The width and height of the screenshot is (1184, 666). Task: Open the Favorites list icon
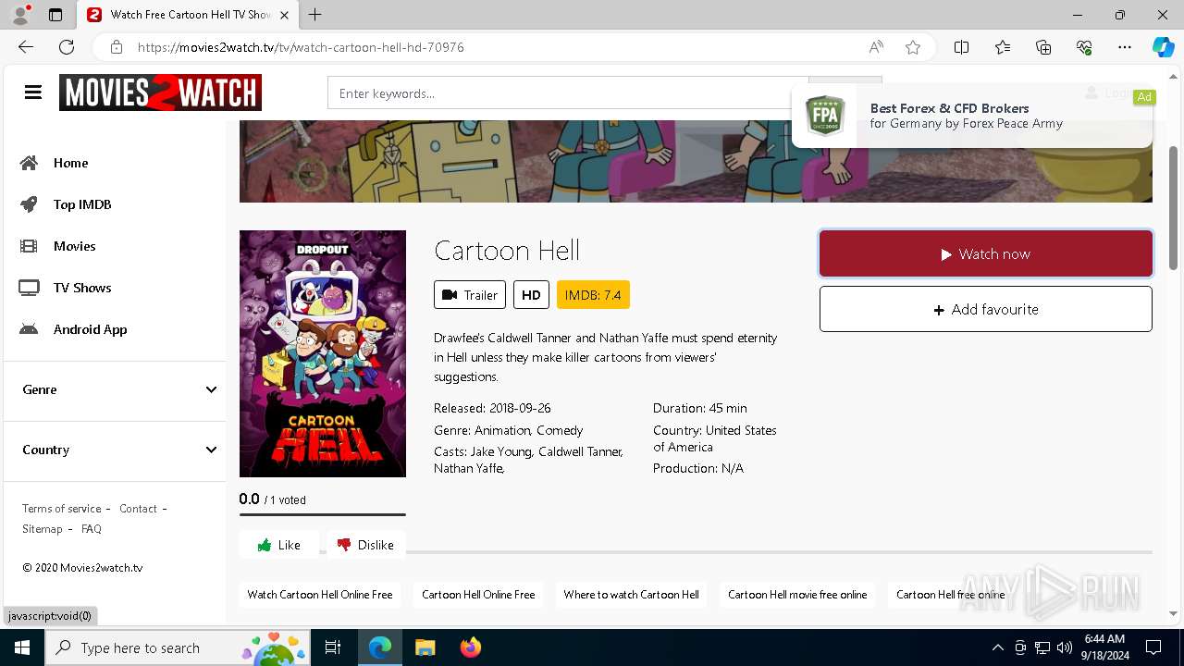1003,47
